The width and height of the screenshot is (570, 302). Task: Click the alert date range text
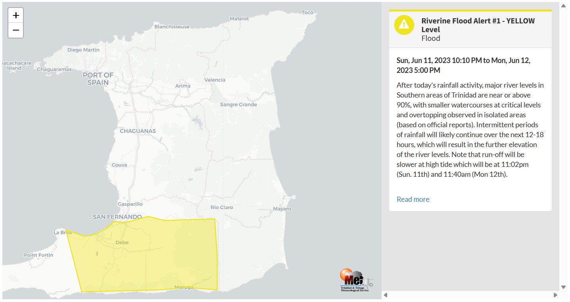(463, 65)
